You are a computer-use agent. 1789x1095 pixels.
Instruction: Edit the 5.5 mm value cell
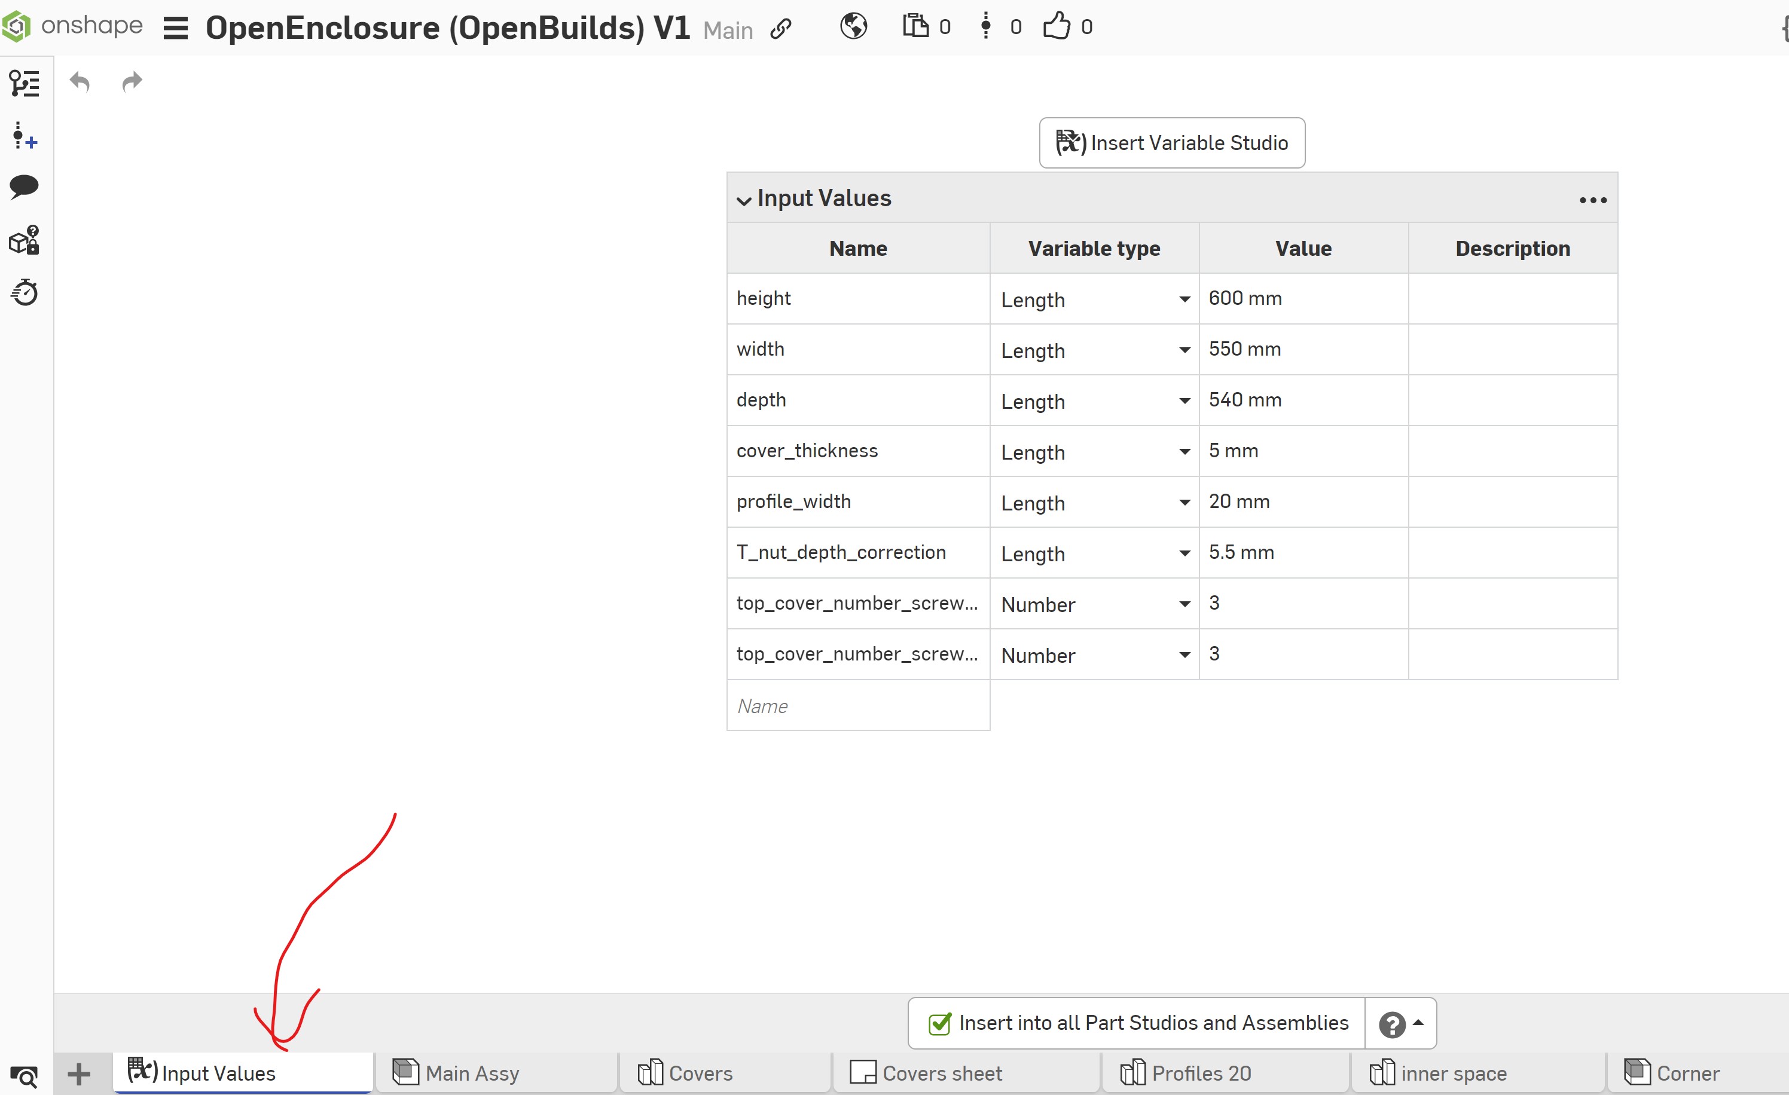[x=1303, y=552]
